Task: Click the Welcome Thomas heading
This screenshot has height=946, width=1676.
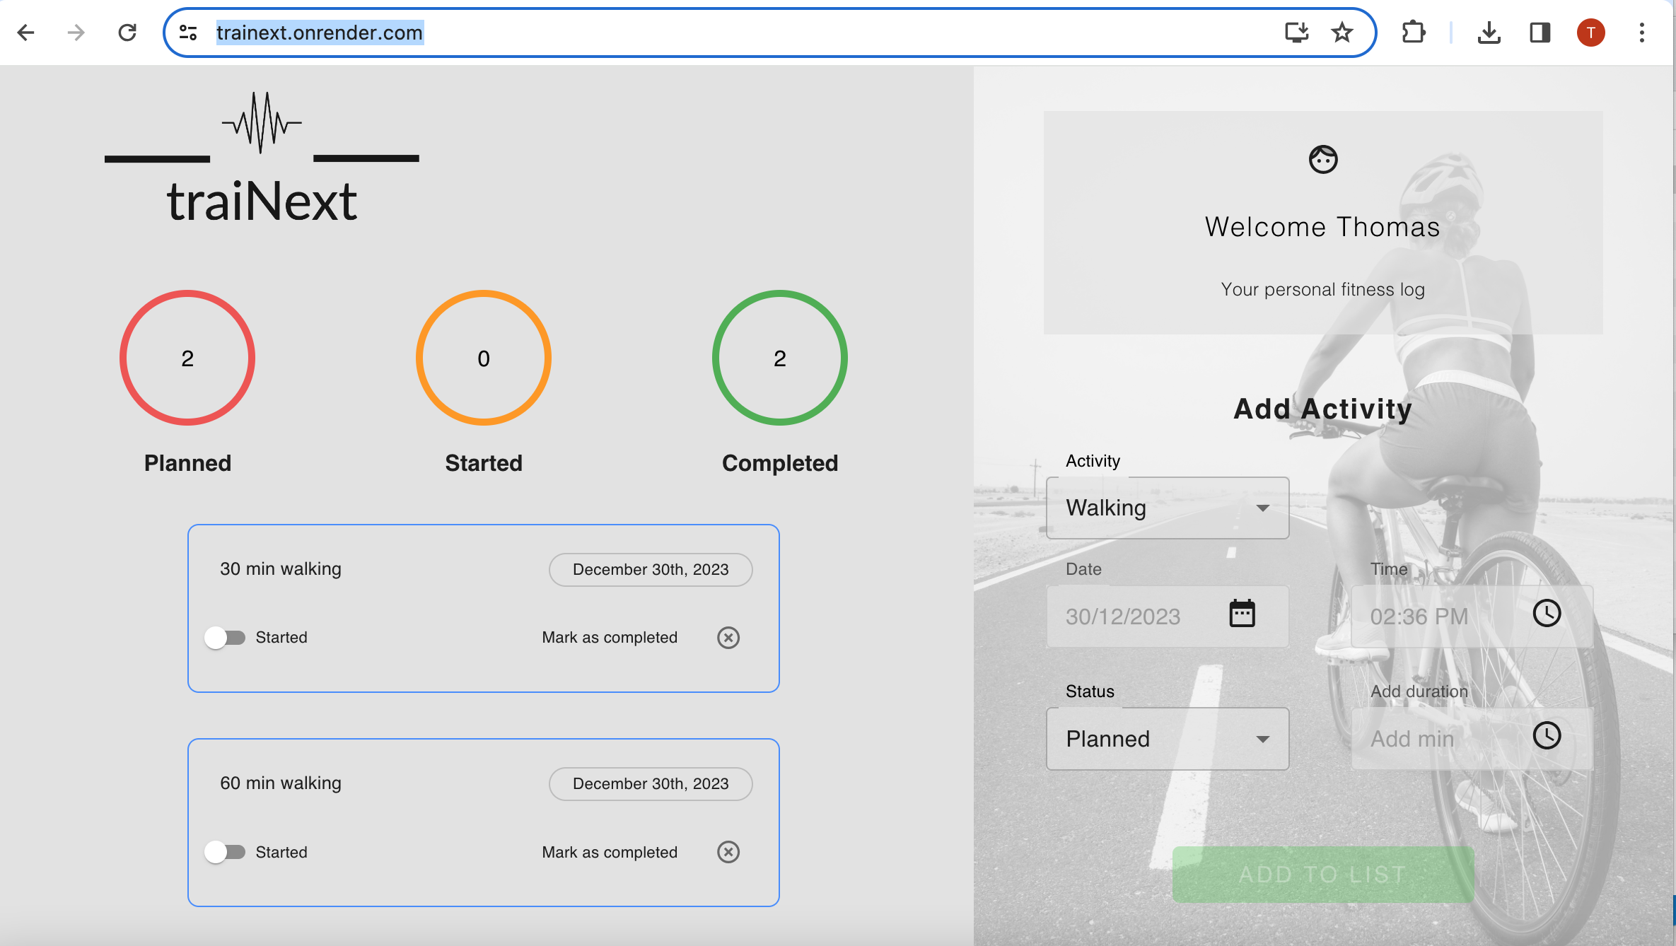Action: pyautogui.click(x=1322, y=227)
